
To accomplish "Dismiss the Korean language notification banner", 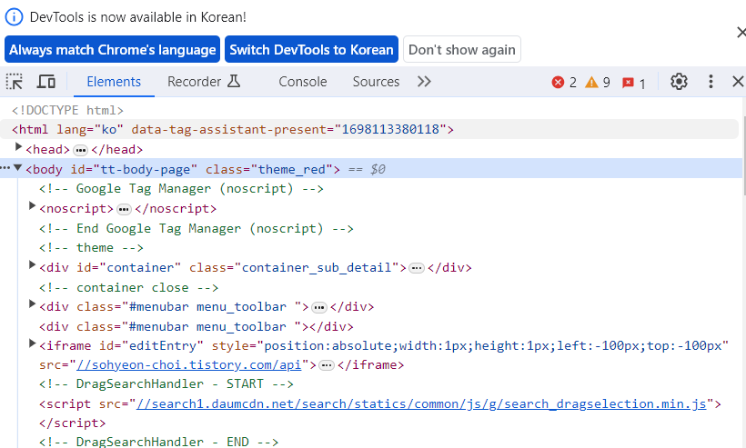I will [x=741, y=33].
